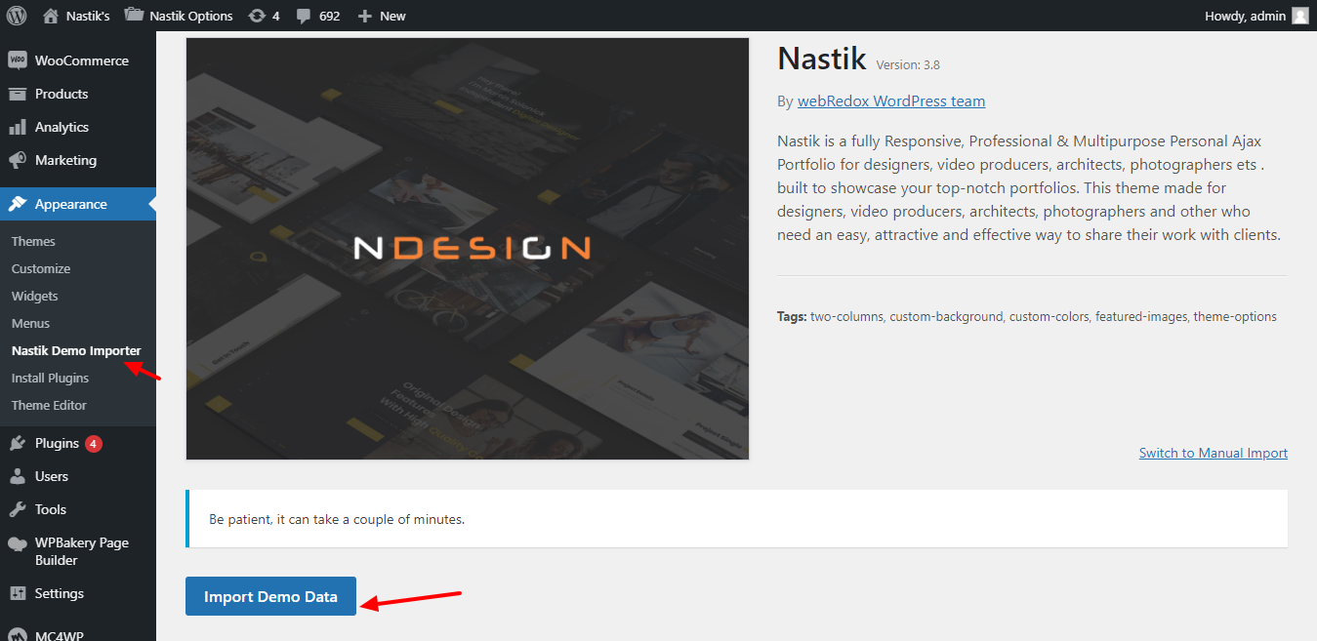Expand the + New content menu
This screenshot has height=641, width=1317.
pyautogui.click(x=382, y=16)
